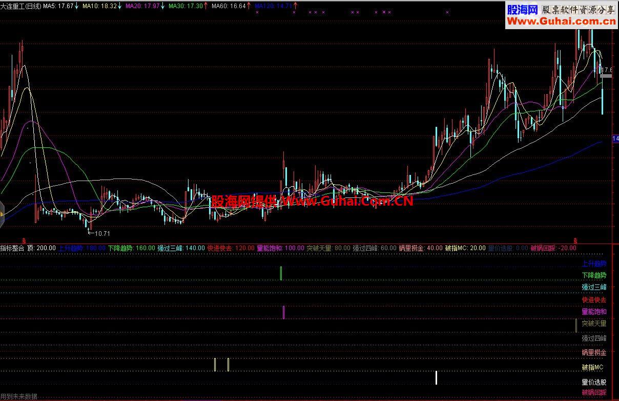The width and height of the screenshot is (619, 401).
Task: Select the red 快进快去 right-side label
Action: coord(594,300)
